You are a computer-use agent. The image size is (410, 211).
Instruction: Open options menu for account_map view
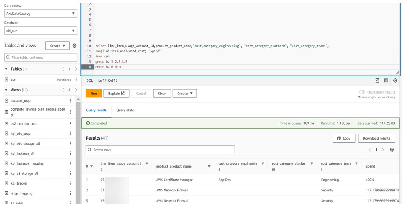click(x=70, y=100)
